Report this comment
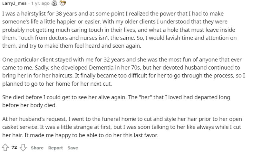The height and width of the screenshot is (155, 254). (56, 148)
